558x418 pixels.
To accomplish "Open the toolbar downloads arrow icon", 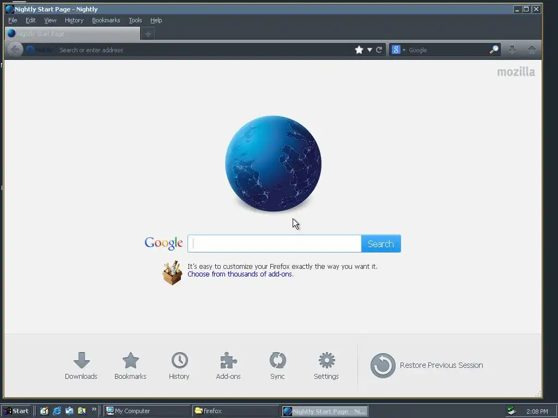I will (x=512, y=50).
